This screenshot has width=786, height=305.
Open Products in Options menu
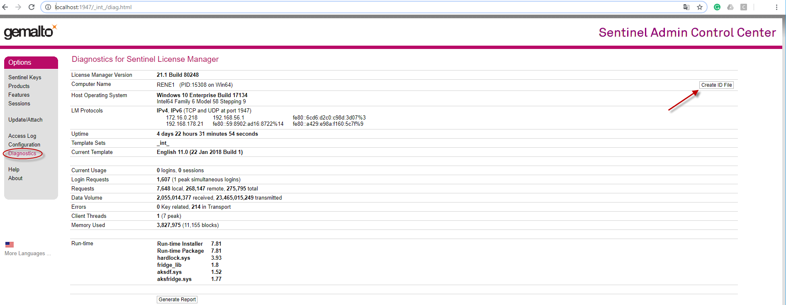19,86
